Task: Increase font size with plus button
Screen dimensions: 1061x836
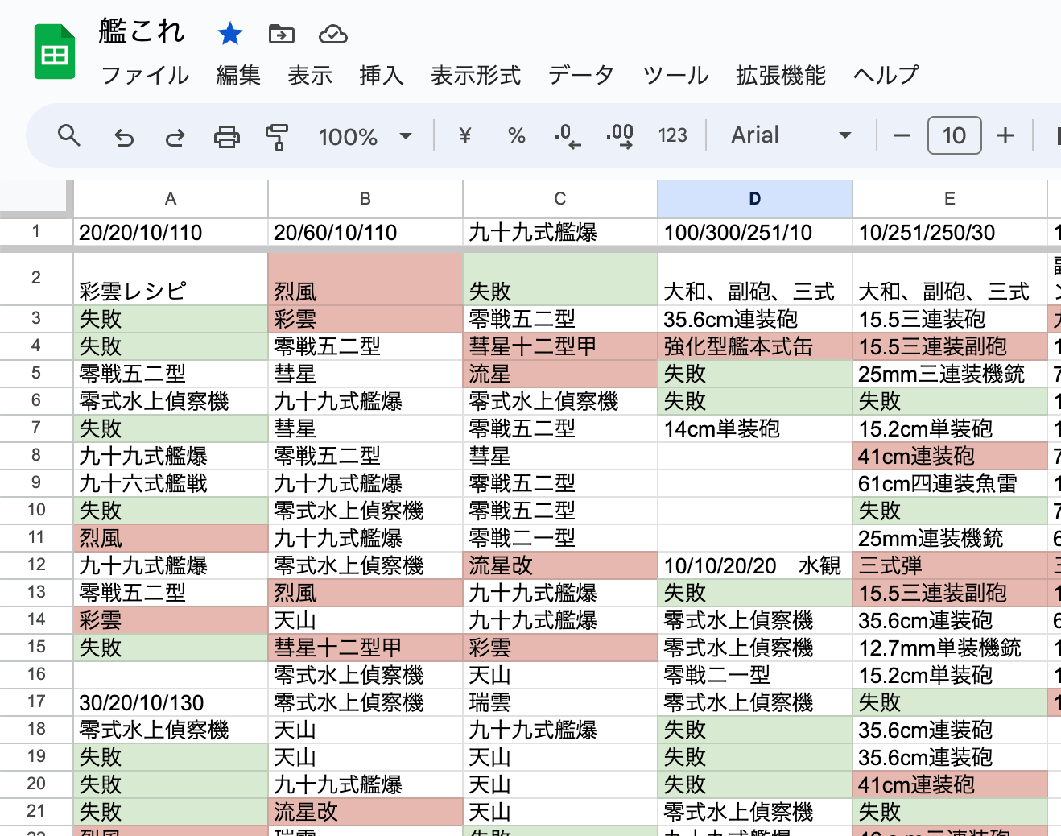Action: point(1005,135)
